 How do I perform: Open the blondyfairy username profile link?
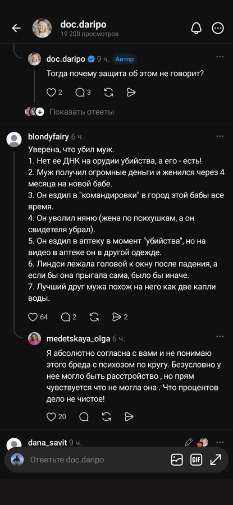(49, 137)
